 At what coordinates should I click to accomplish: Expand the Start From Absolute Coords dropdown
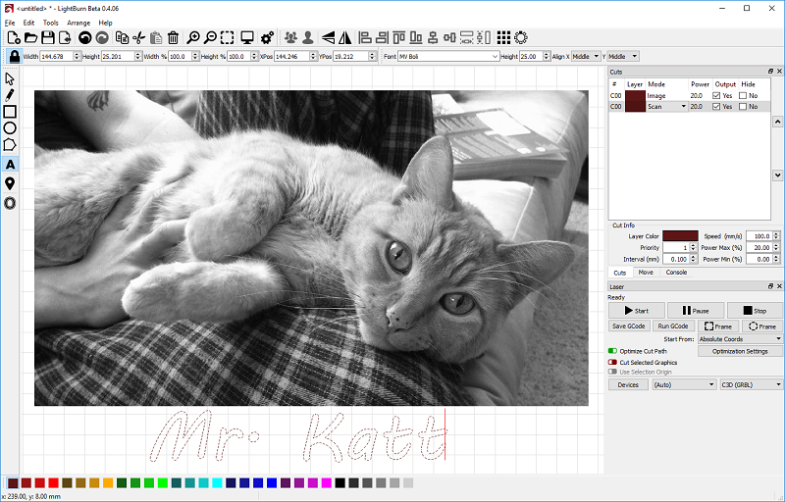click(x=740, y=338)
